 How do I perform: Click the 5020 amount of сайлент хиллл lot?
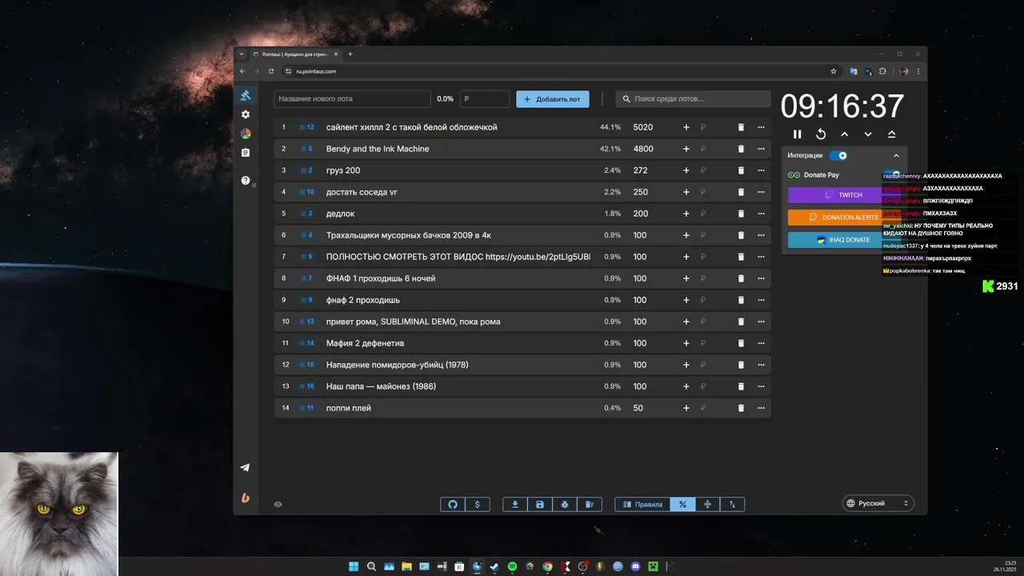point(643,127)
